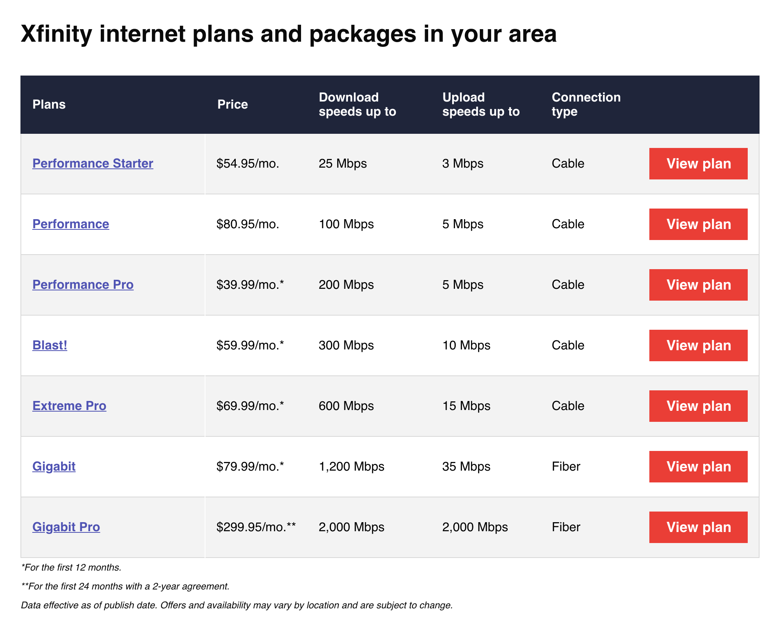Click the Blast! plan hyperlink
The width and height of the screenshot is (780, 617).
pos(48,345)
